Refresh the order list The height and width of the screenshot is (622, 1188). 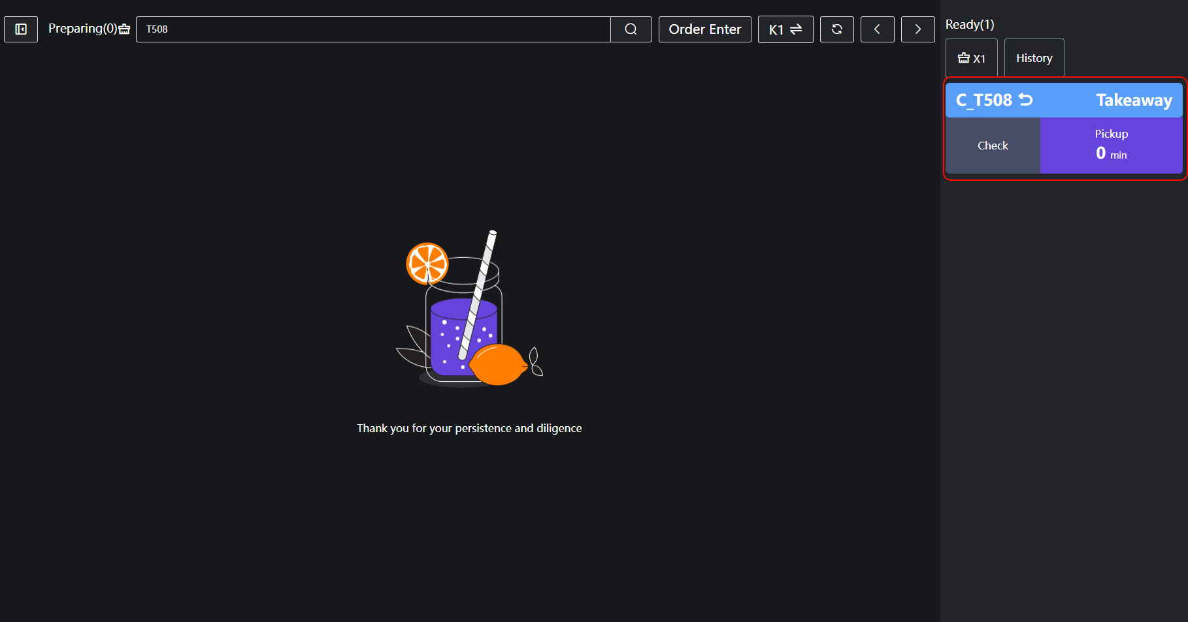pyautogui.click(x=836, y=29)
